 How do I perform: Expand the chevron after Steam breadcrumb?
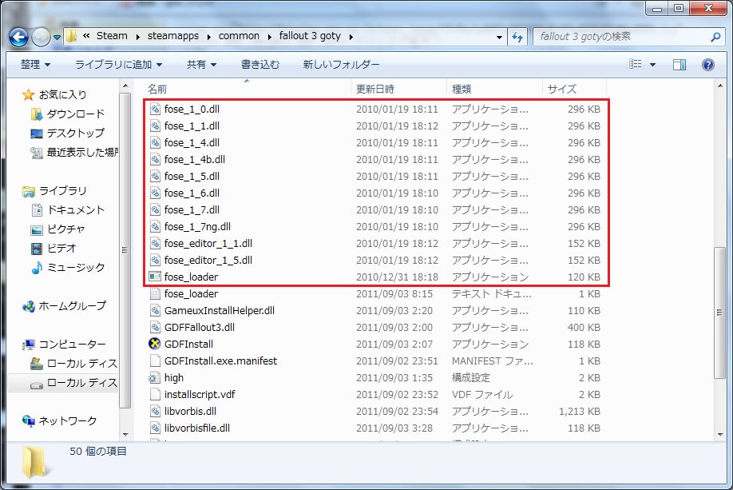coord(137,37)
